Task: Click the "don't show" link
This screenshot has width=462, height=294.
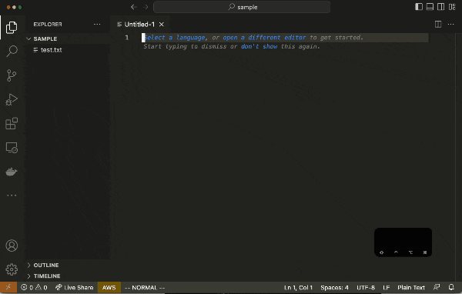Action: coord(259,46)
